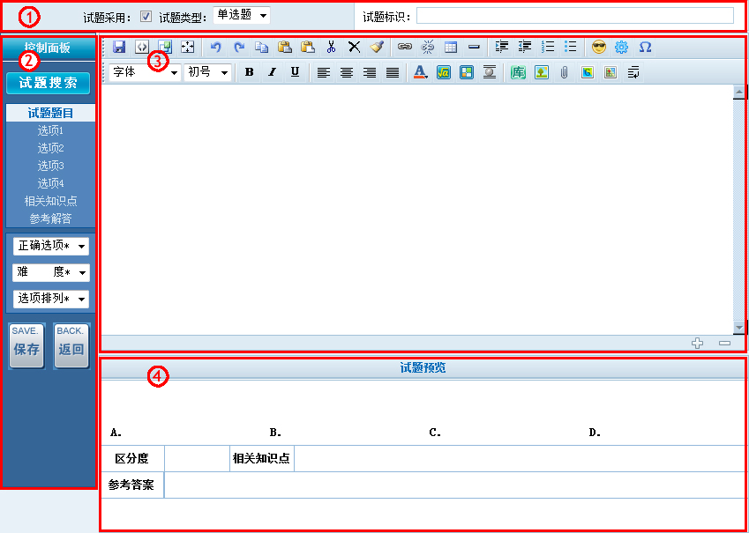
Task: Open the blue gear settings icon
Action: click(621, 47)
